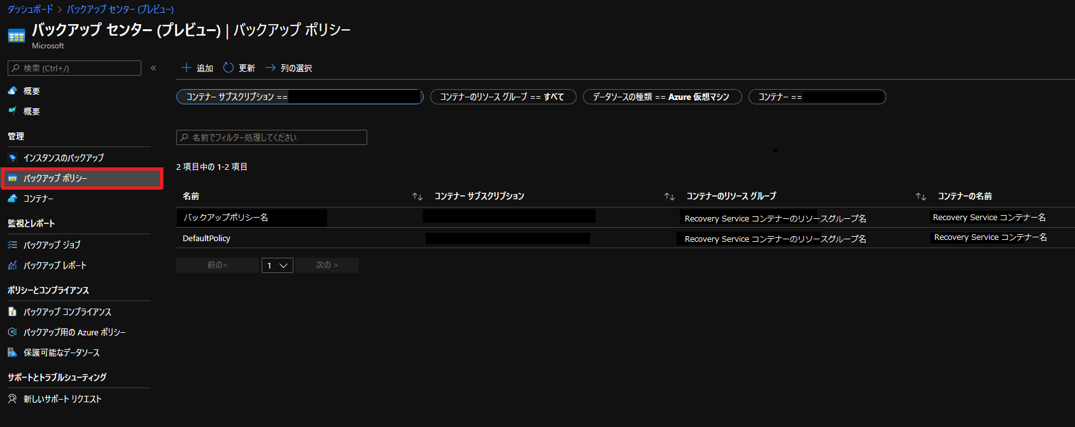Open 列の選択 column chooser
The width and height of the screenshot is (1075, 427).
tap(289, 68)
